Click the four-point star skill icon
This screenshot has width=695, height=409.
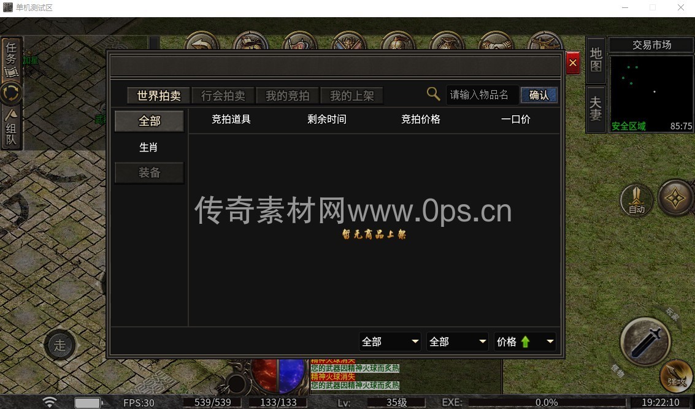click(x=676, y=197)
